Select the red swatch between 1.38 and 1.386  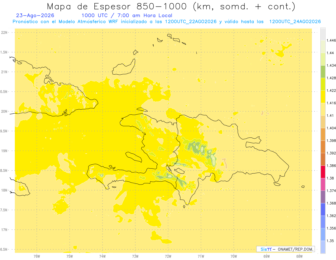pyautogui.click(x=323, y=172)
